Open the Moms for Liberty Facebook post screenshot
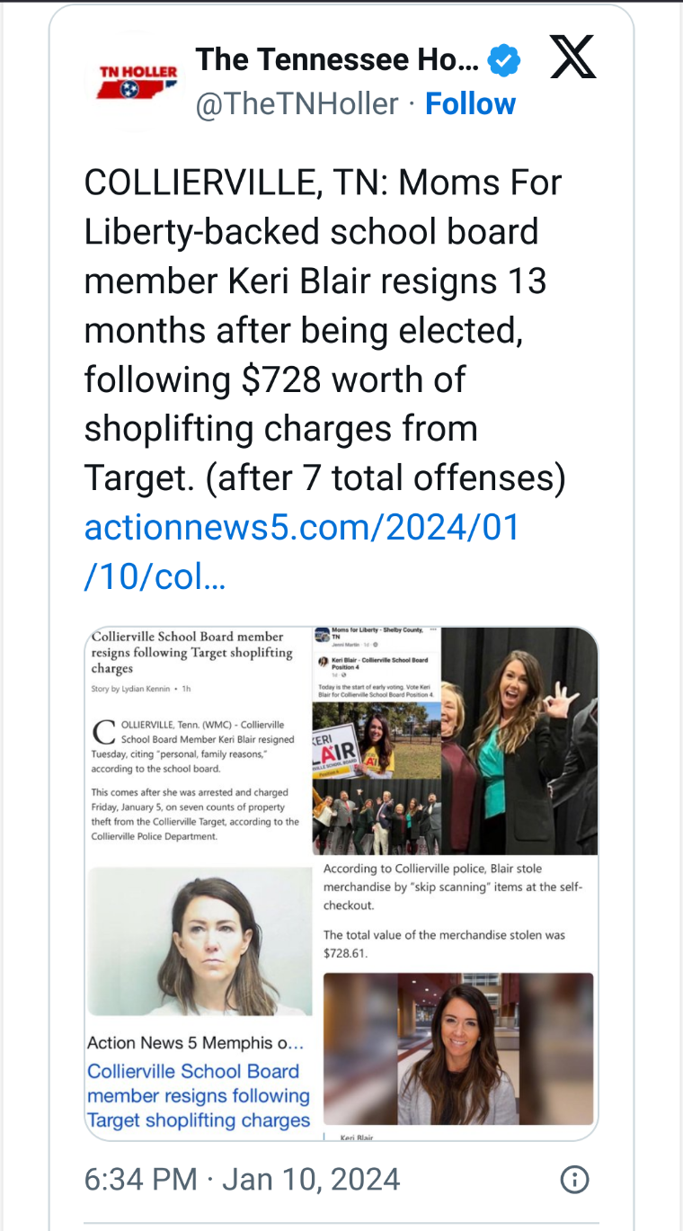683x1231 pixels. [377, 664]
